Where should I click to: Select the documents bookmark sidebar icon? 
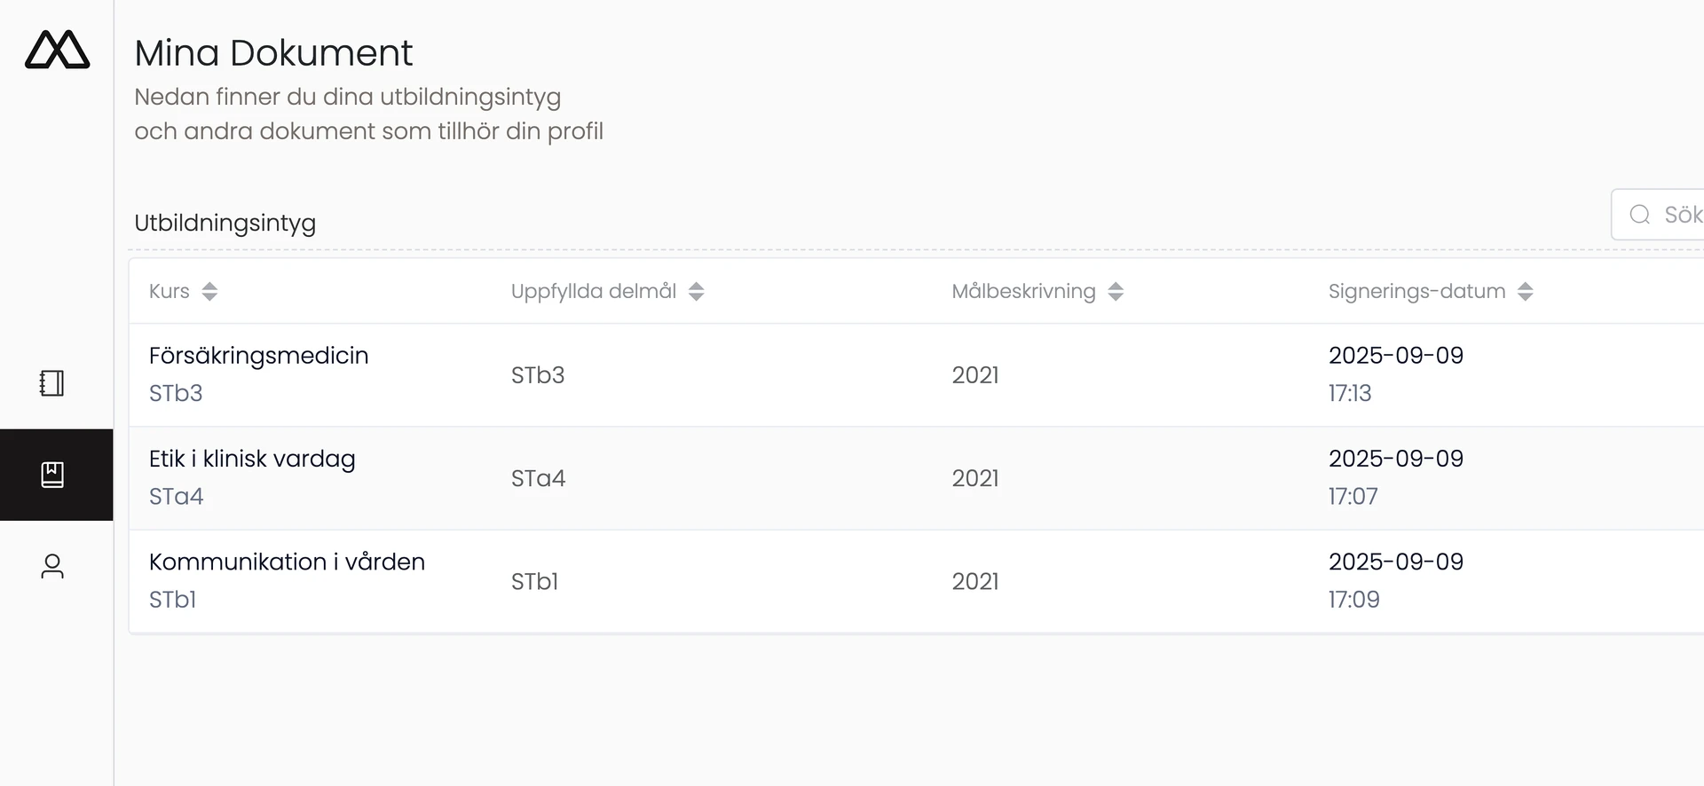click(52, 475)
